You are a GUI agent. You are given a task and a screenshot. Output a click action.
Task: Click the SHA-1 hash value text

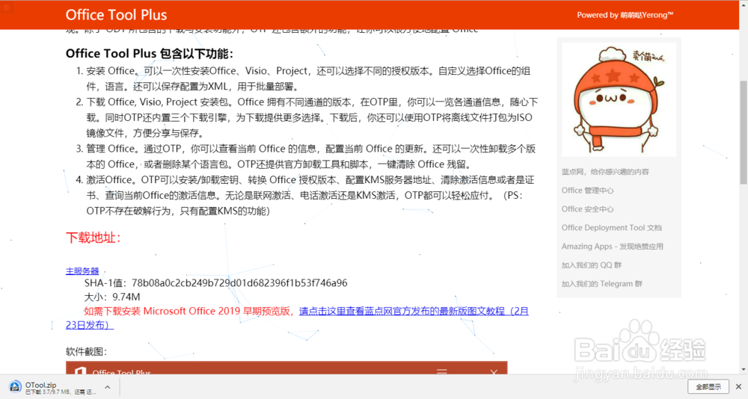pos(239,282)
